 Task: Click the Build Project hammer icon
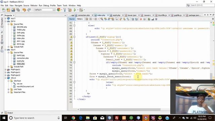click(65, 10)
